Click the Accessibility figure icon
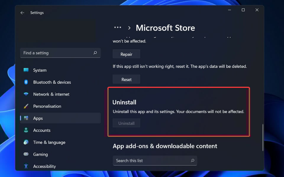284x177 pixels. coord(26,166)
